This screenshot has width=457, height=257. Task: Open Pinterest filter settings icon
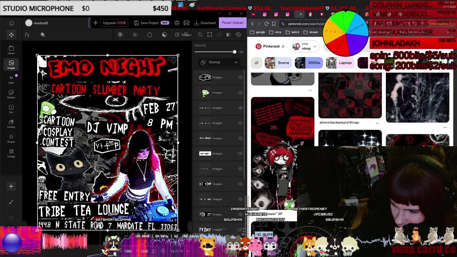click(x=256, y=63)
